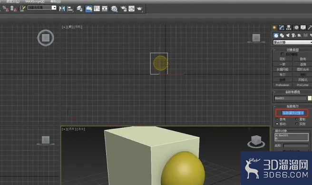Switch to the Create panel tab
Image resolution: width=312 pixels, height=185 pixels.
click(274, 28)
